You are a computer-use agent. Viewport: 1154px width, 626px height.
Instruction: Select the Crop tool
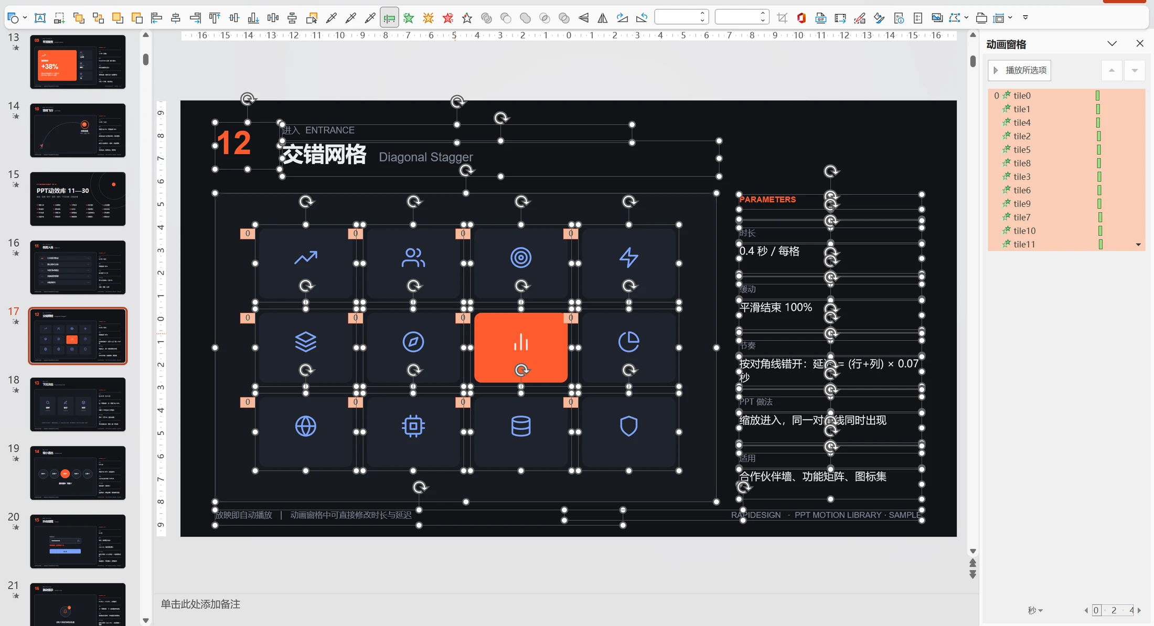pos(782,18)
